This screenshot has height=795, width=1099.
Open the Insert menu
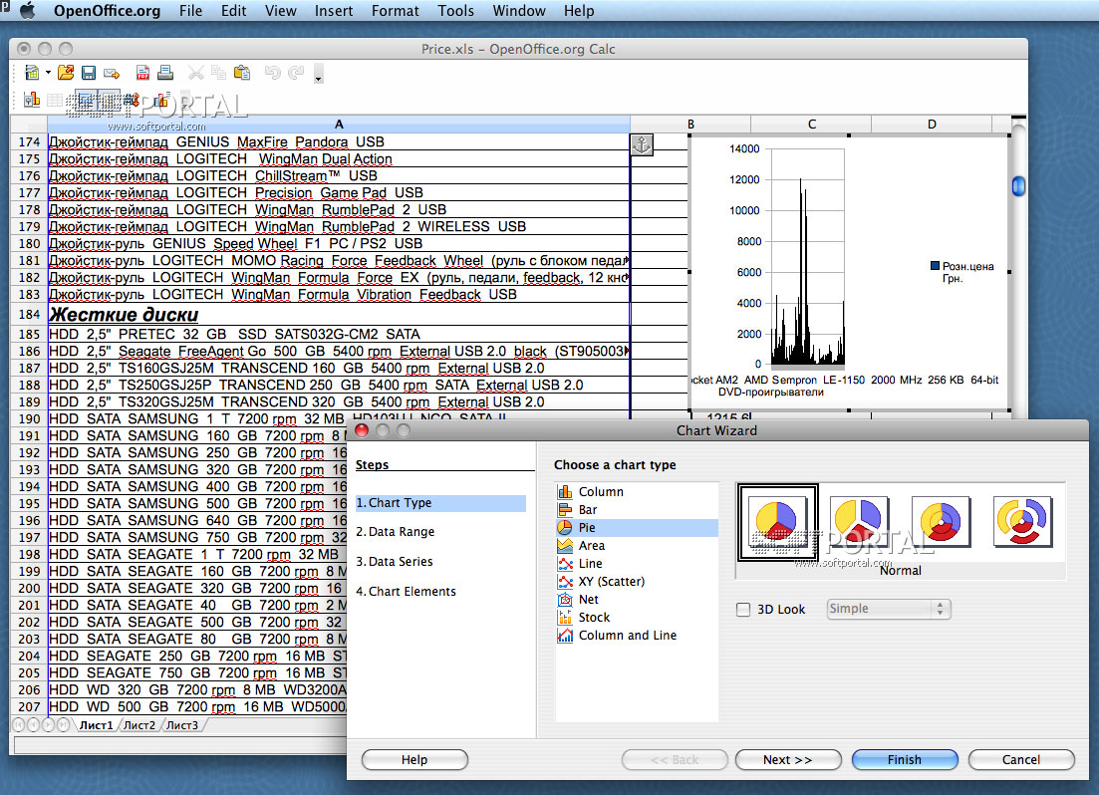tap(334, 11)
